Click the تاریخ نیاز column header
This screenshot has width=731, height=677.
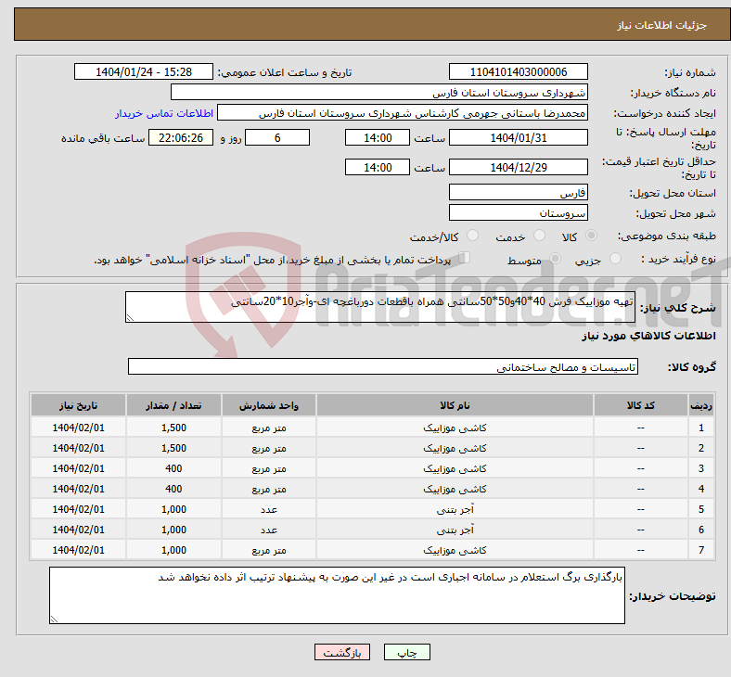[x=78, y=405]
